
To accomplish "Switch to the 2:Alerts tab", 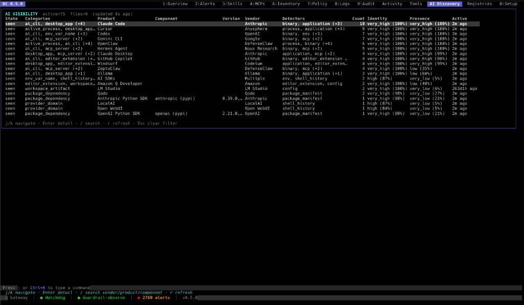I will pyautogui.click(x=205, y=4).
